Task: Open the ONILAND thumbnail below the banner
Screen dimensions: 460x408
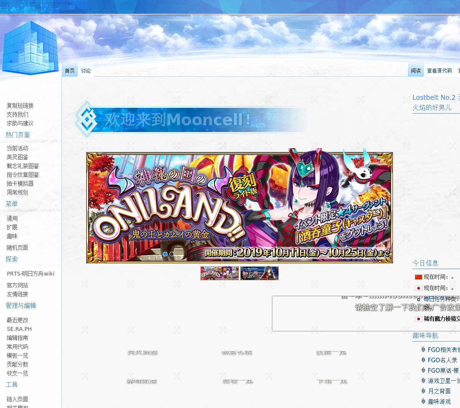Action: (x=220, y=273)
